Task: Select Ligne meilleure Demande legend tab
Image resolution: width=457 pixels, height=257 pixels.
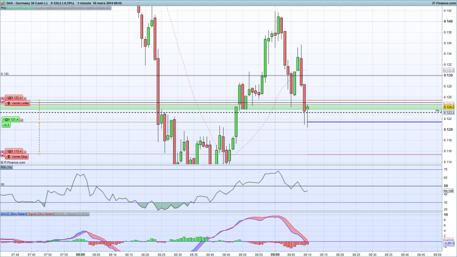Action: 54,8
